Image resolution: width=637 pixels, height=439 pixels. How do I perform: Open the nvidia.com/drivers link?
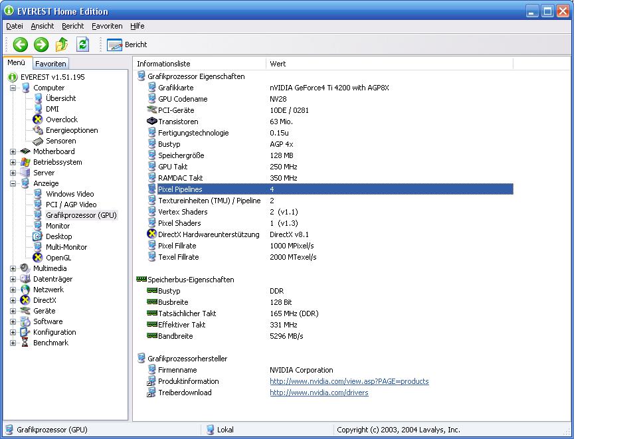319,393
